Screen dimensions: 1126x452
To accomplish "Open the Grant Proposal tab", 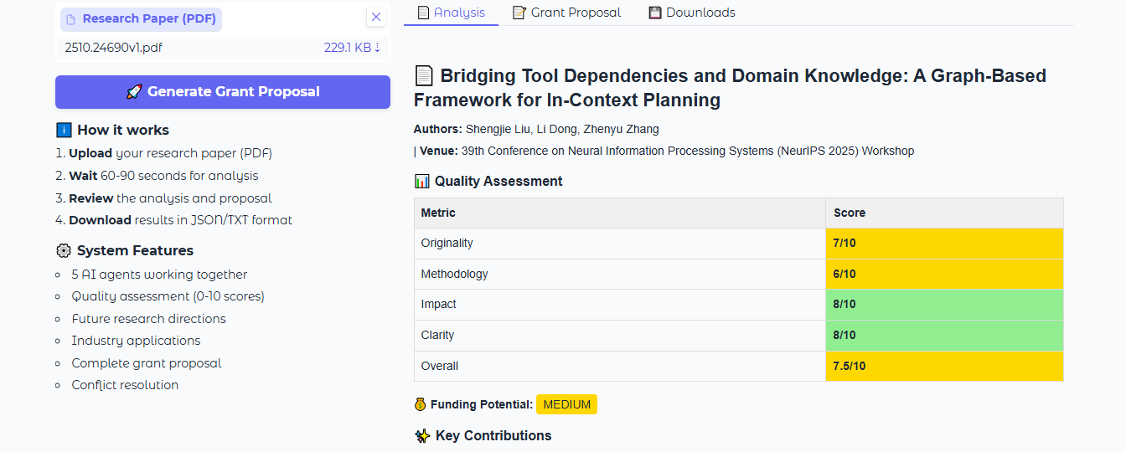I will [x=566, y=13].
